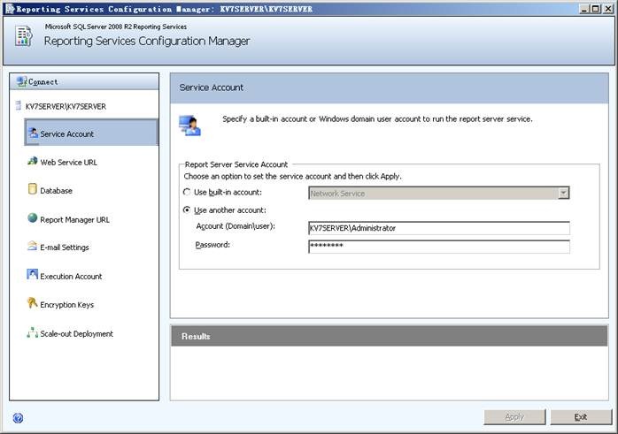Click the Database cylinder icon

coord(33,190)
